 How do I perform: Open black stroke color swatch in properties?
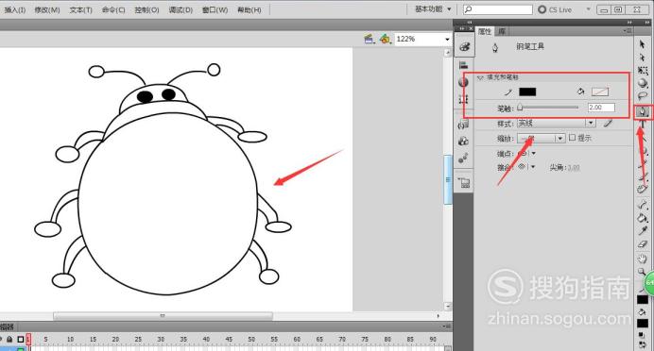tap(527, 92)
